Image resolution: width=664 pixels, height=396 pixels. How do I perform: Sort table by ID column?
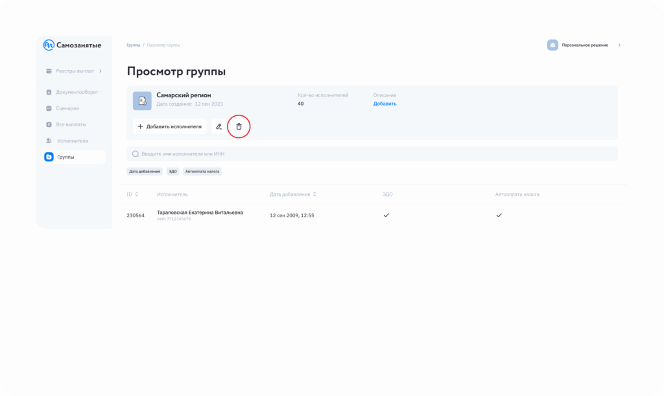click(132, 194)
